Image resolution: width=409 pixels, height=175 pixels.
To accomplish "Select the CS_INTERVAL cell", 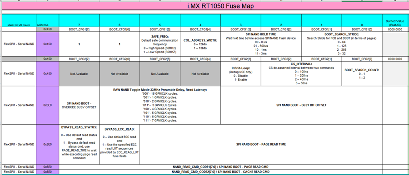I will pos(302,74).
